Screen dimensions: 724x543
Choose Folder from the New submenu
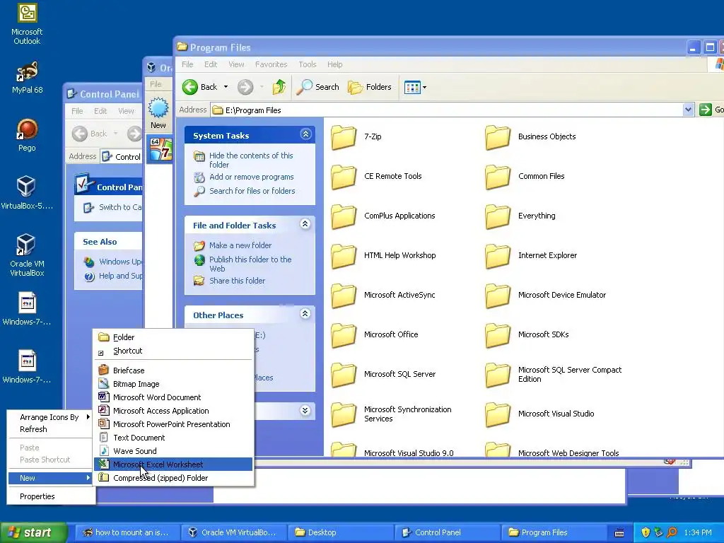[173, 337]
